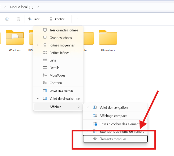
Task: Switch to Mosaïques view
Action: pyautogui.click(x=58, y=75)
